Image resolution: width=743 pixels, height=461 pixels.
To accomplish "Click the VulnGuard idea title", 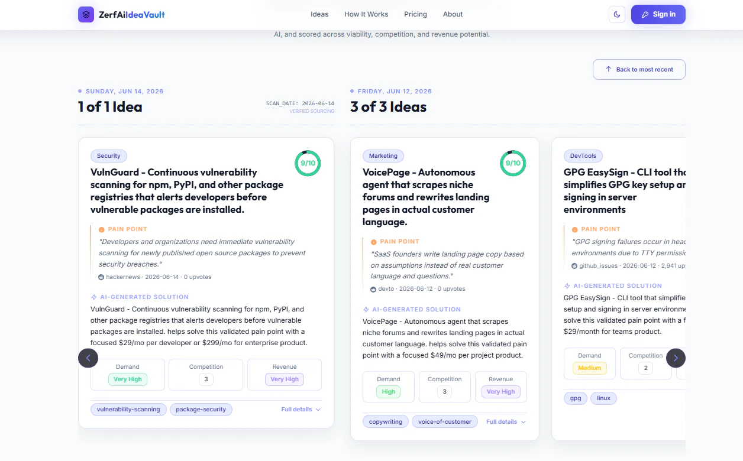I will tap(187, 191).
